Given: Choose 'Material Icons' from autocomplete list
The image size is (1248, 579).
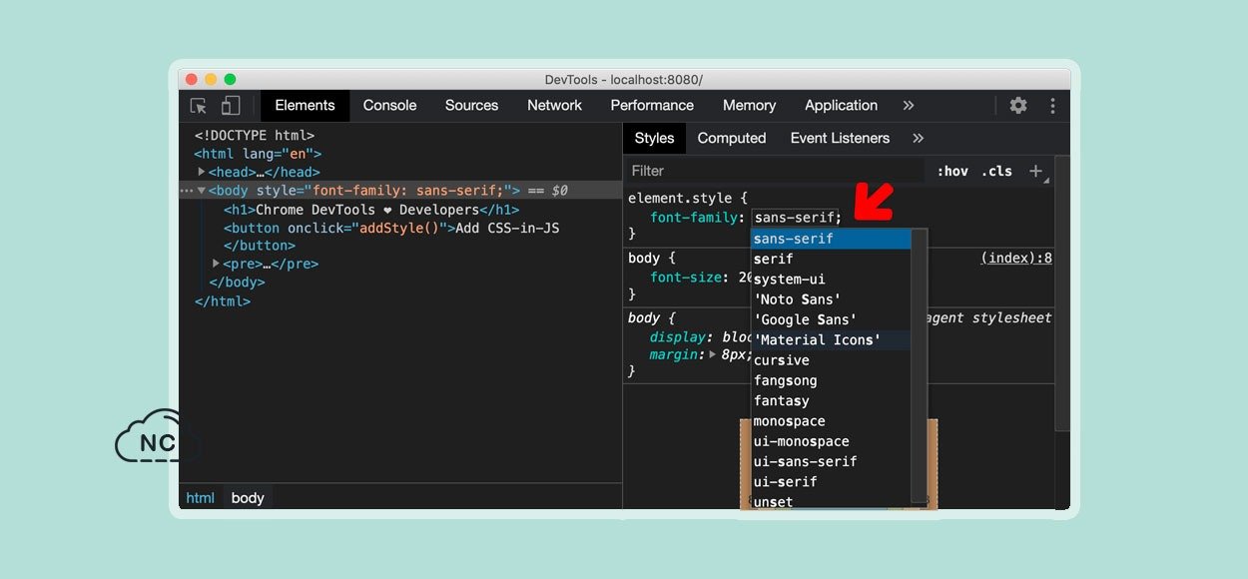Looking at the screenshot, I should [817, 340].
